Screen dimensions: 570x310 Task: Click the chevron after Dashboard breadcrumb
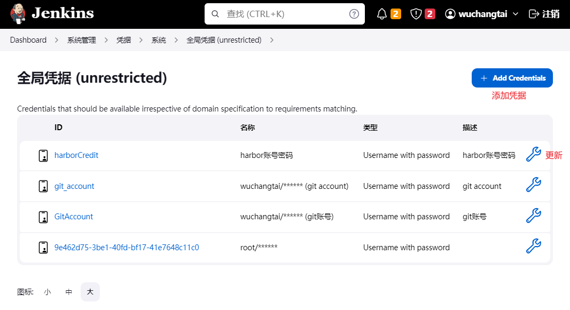[x=55, y=39]
